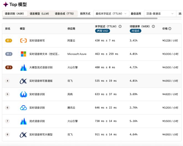Screen dimensions: 183x146
Task: Open the partially visible 通 dropdown at right
Action: (x=179, y=14)
